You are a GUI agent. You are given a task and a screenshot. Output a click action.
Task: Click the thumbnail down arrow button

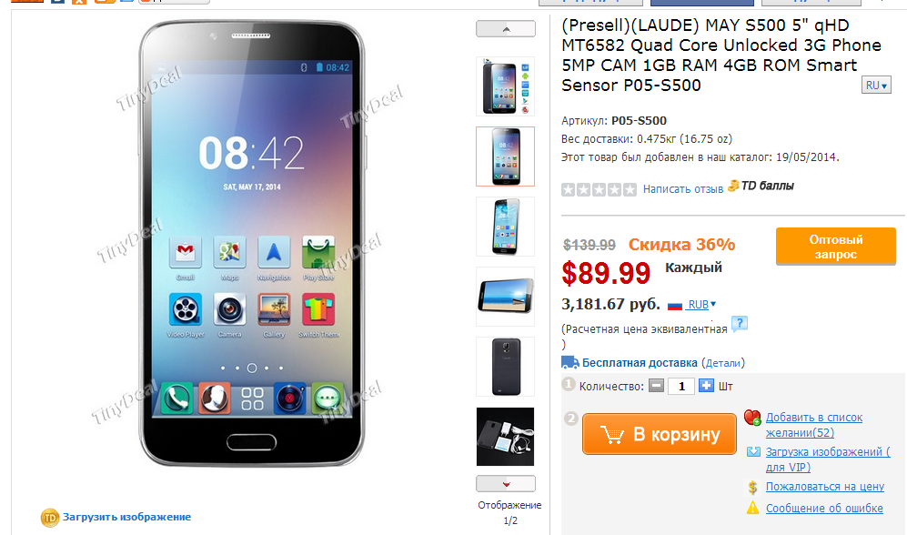coord(506,483)
